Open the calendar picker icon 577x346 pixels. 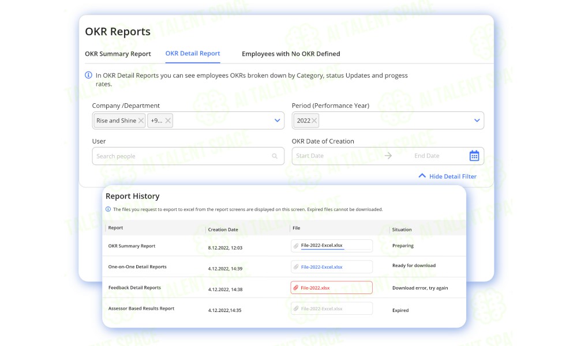tap(474, 156)
